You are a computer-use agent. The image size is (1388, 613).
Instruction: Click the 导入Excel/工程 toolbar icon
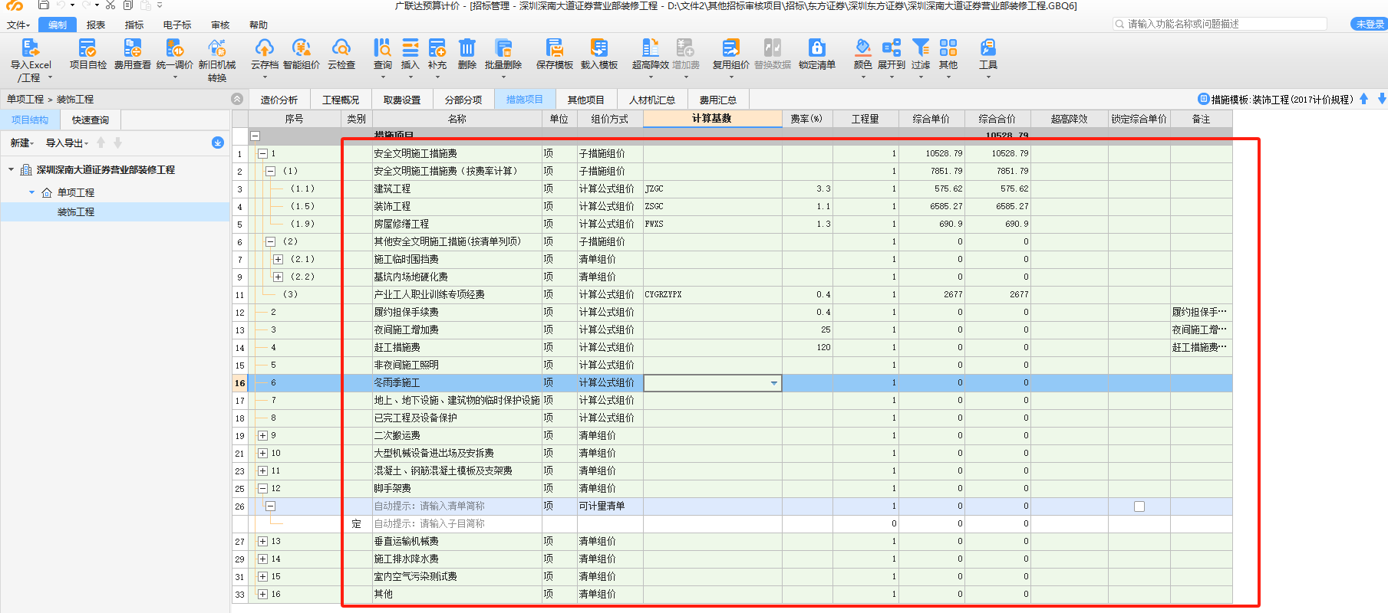pos(31,48)
